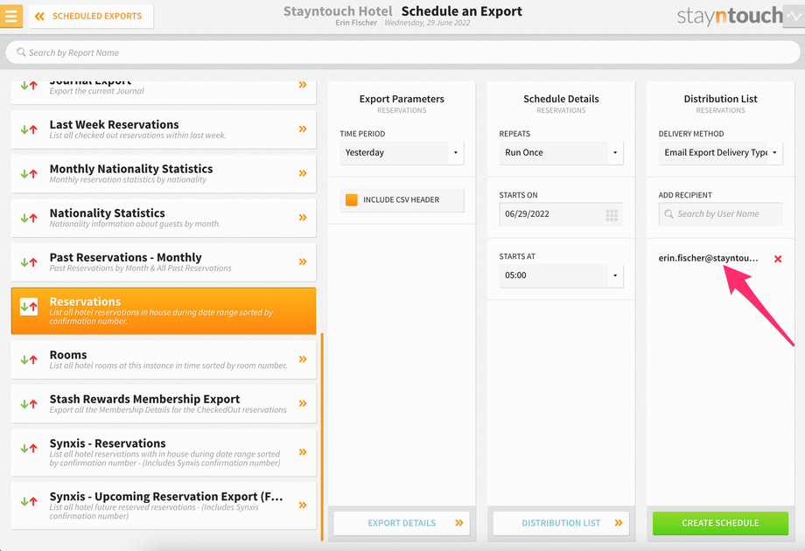Open the Nationality Statistics chevron
Image resolution: width=805 pixels, height=551 pixels.
[303, 217]
